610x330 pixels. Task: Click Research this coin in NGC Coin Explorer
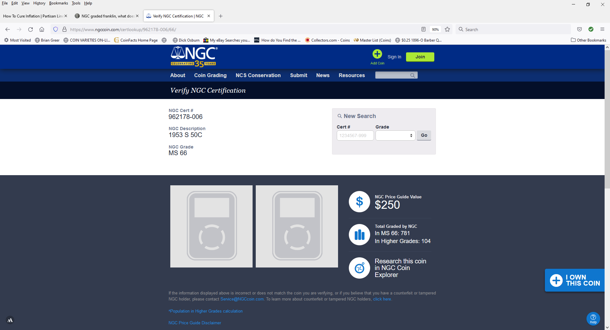pyautogui.click(x=400, y=268)
